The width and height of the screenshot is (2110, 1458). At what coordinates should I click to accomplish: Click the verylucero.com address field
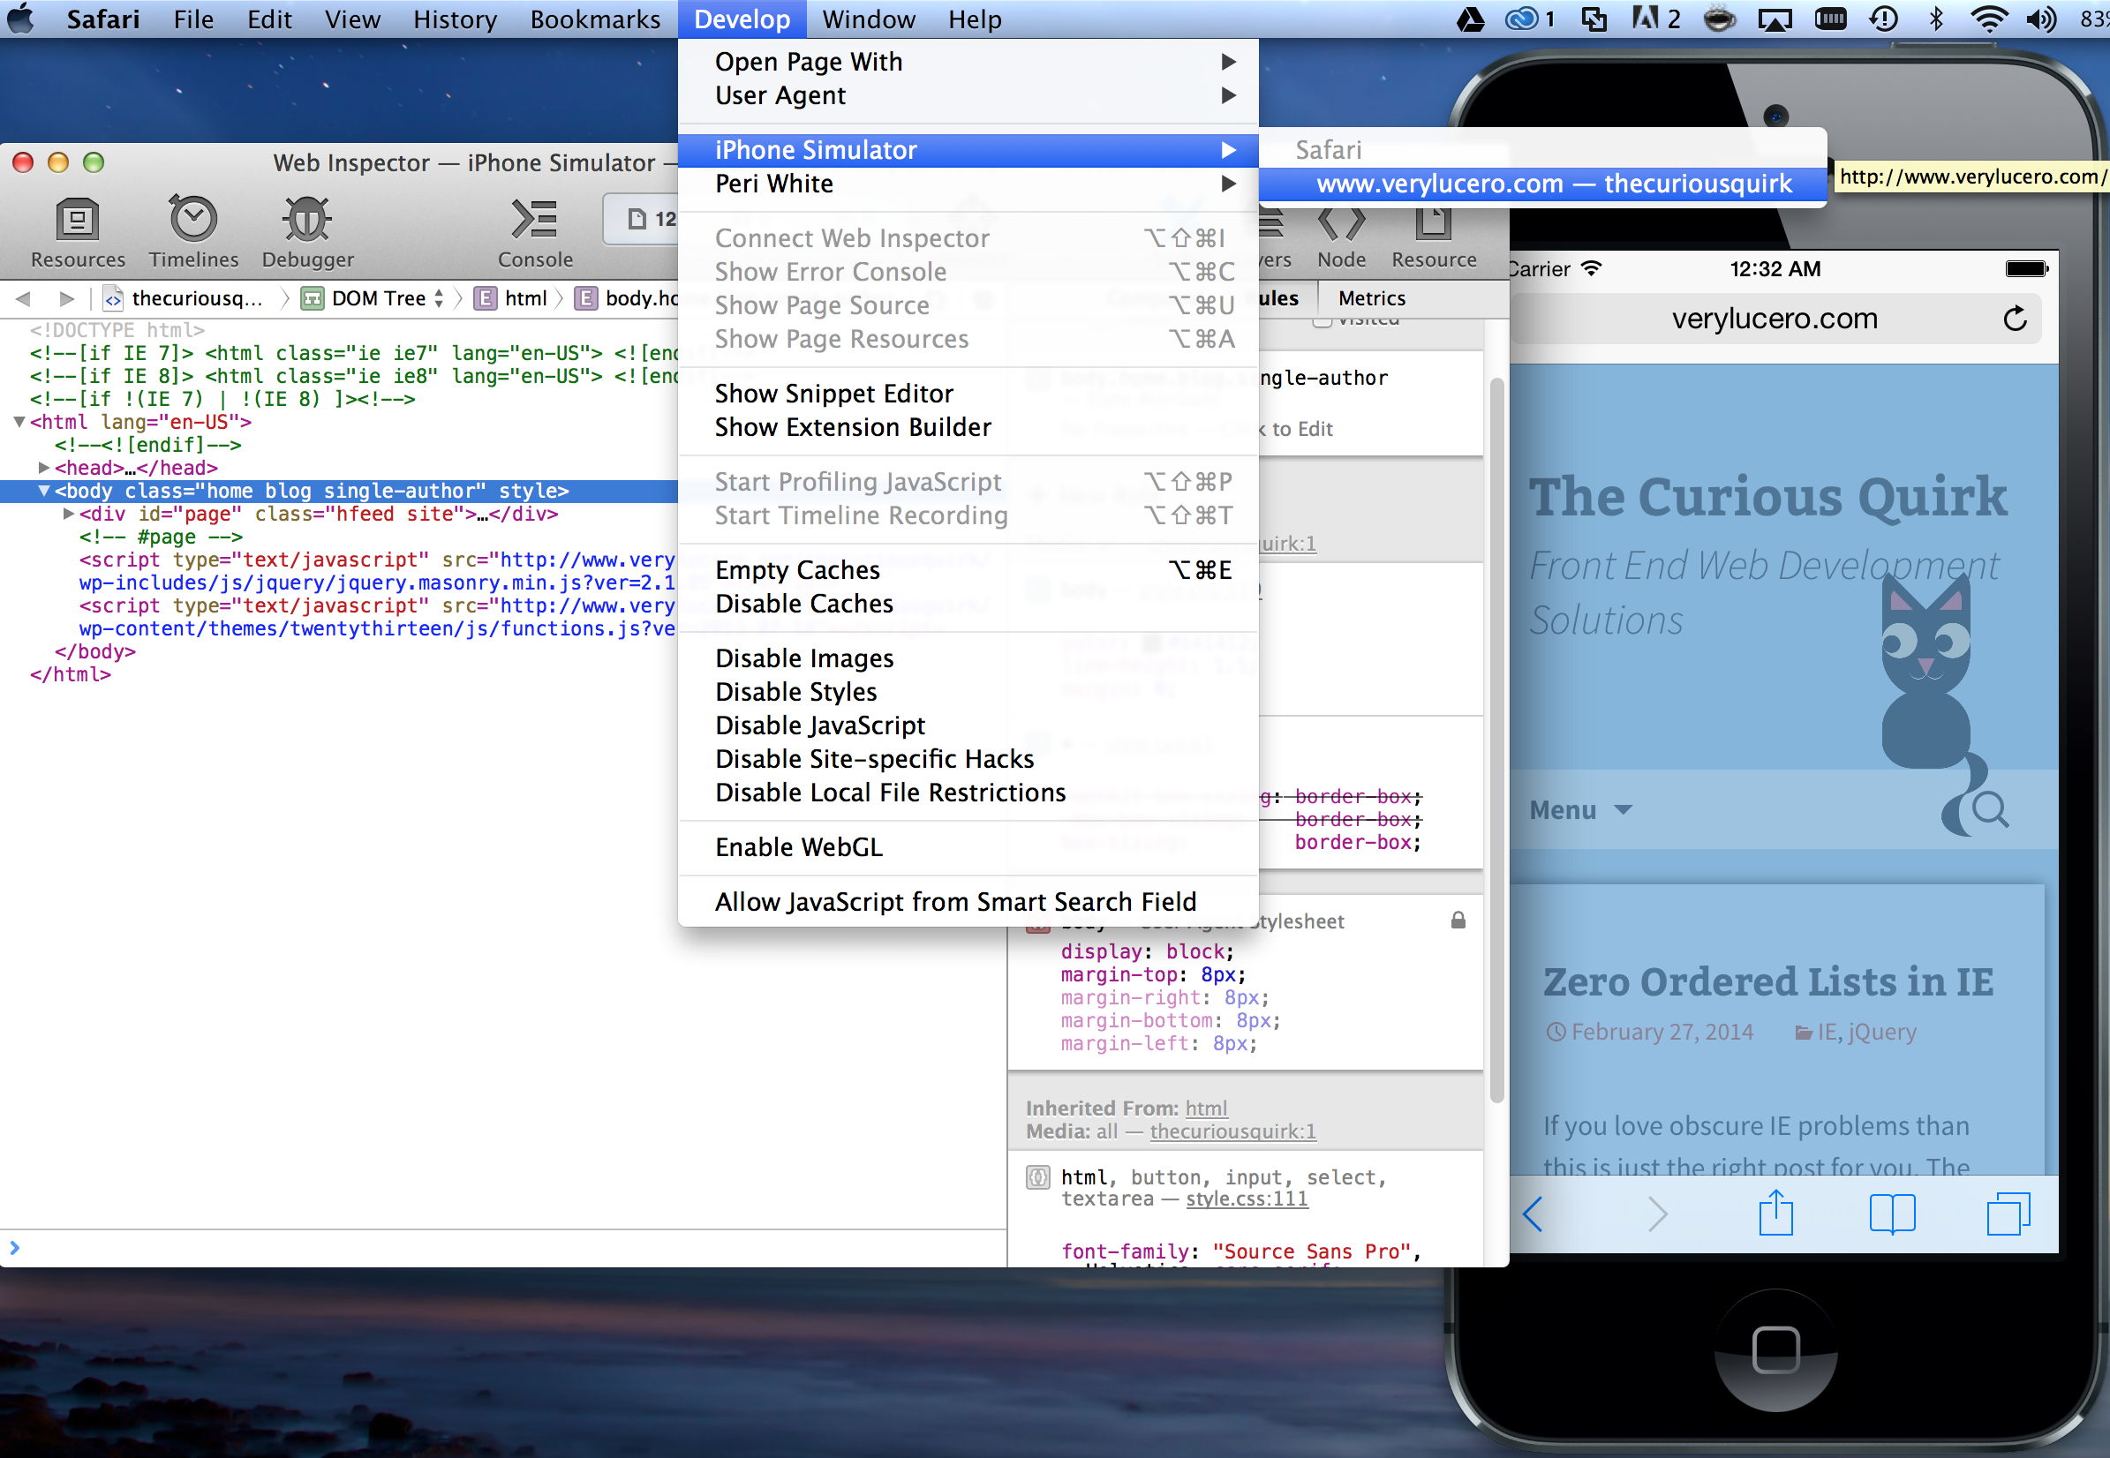point(1774,318)
